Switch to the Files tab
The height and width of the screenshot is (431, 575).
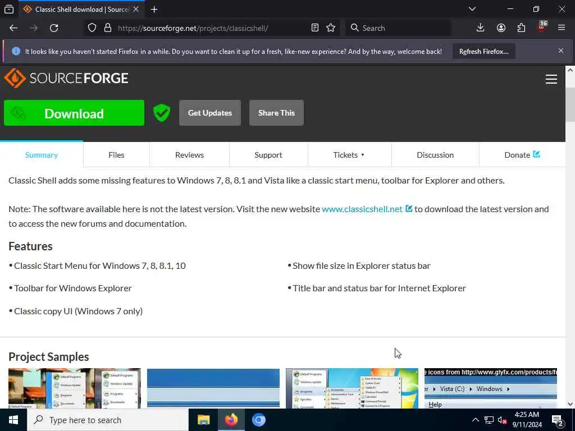tap(116, 155)
